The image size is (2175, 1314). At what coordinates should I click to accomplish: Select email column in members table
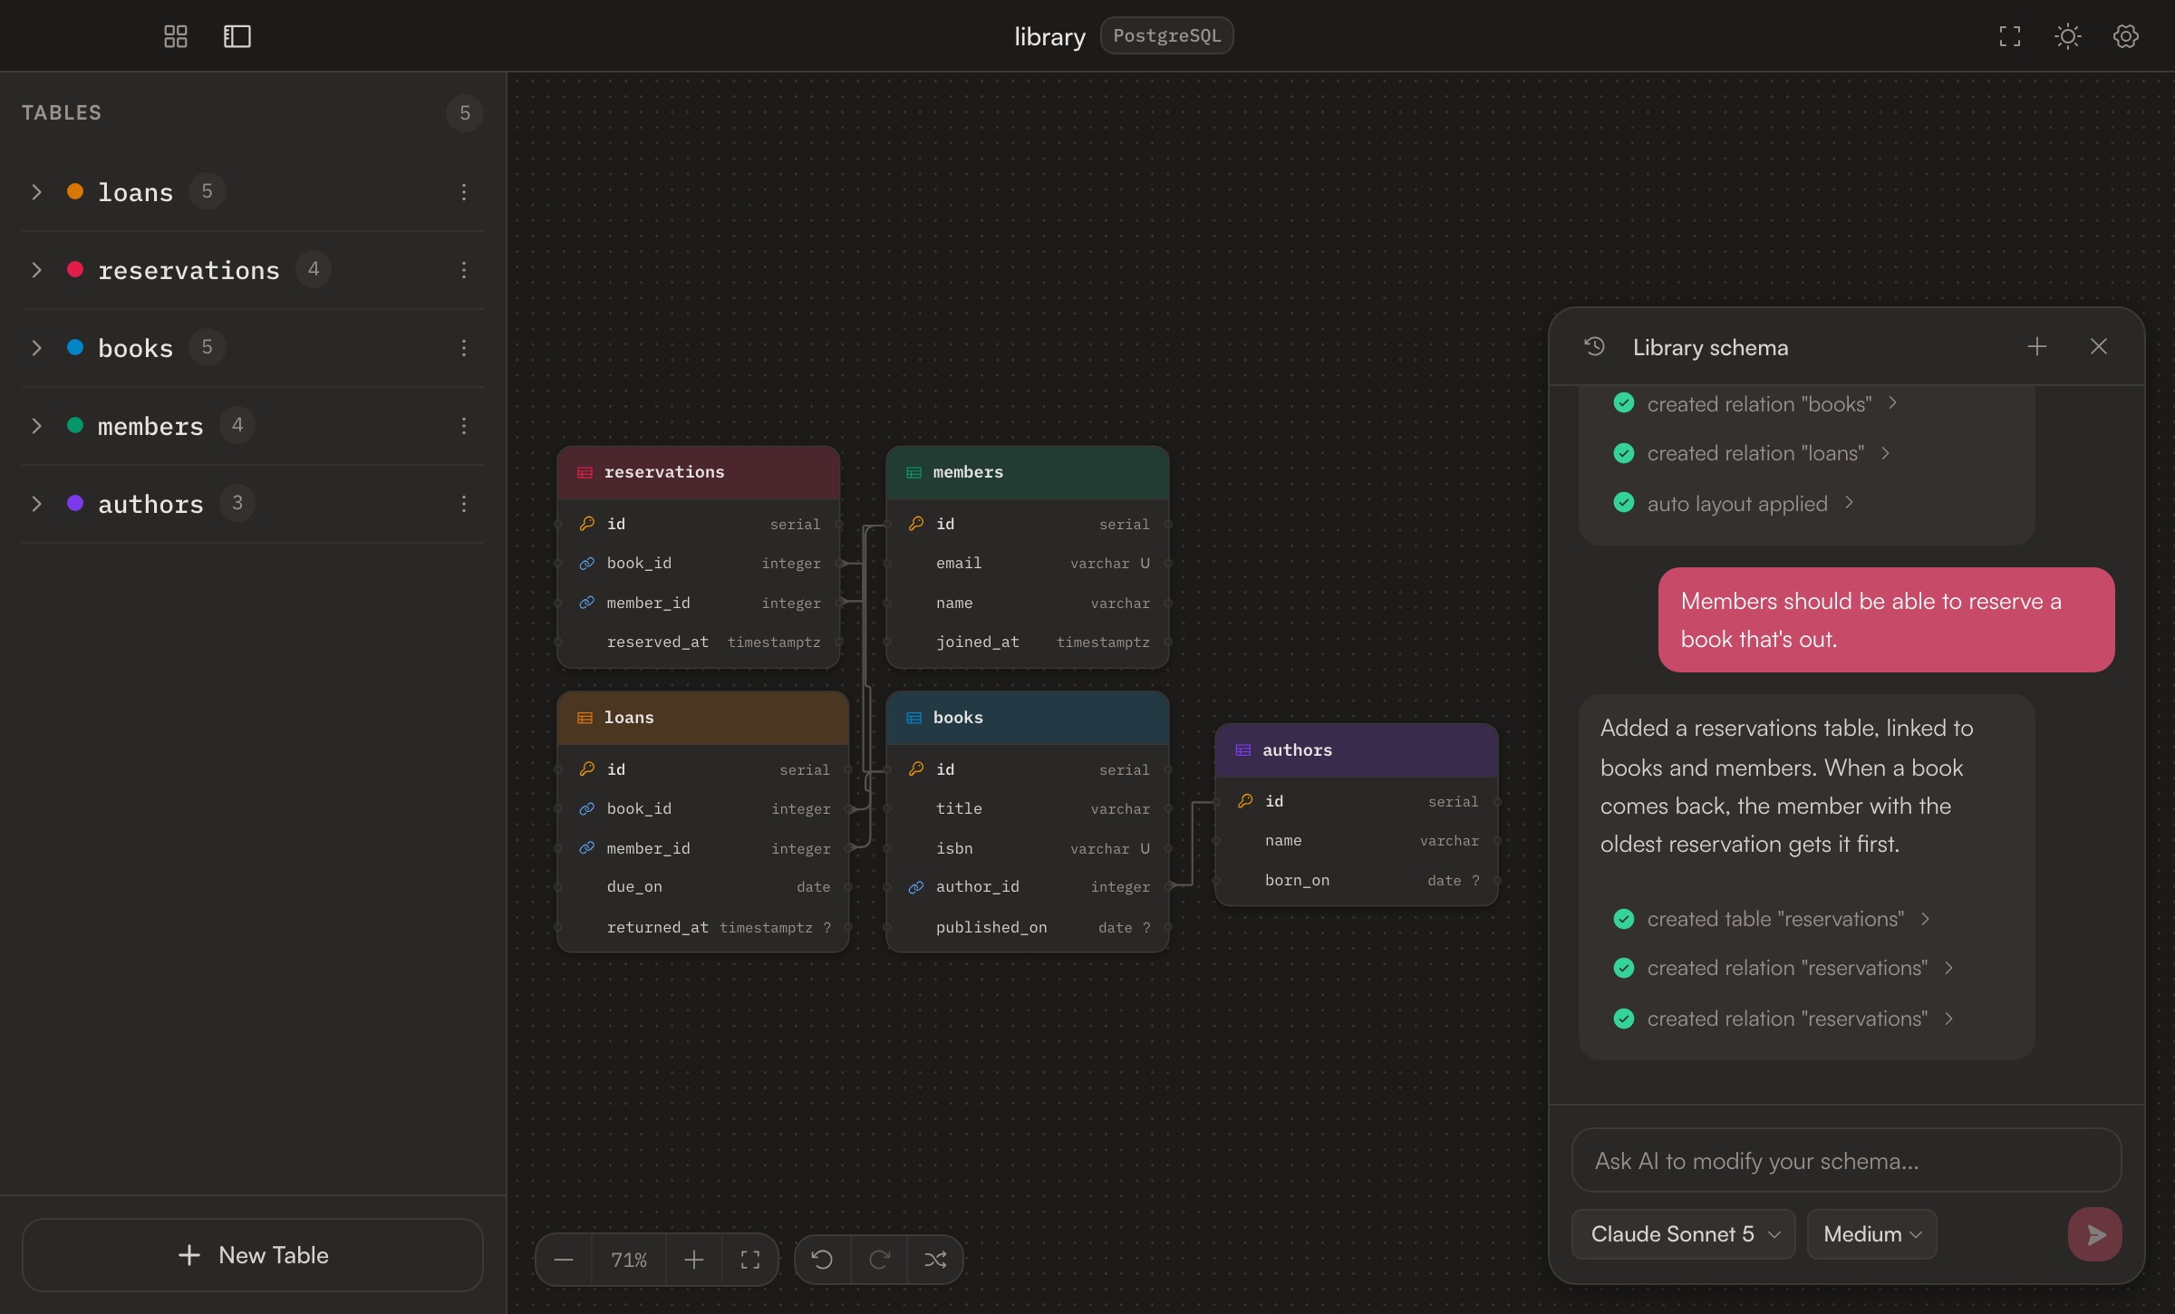(x=1028, y=563)
